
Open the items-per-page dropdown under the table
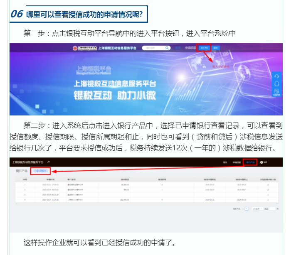point(258,208)
